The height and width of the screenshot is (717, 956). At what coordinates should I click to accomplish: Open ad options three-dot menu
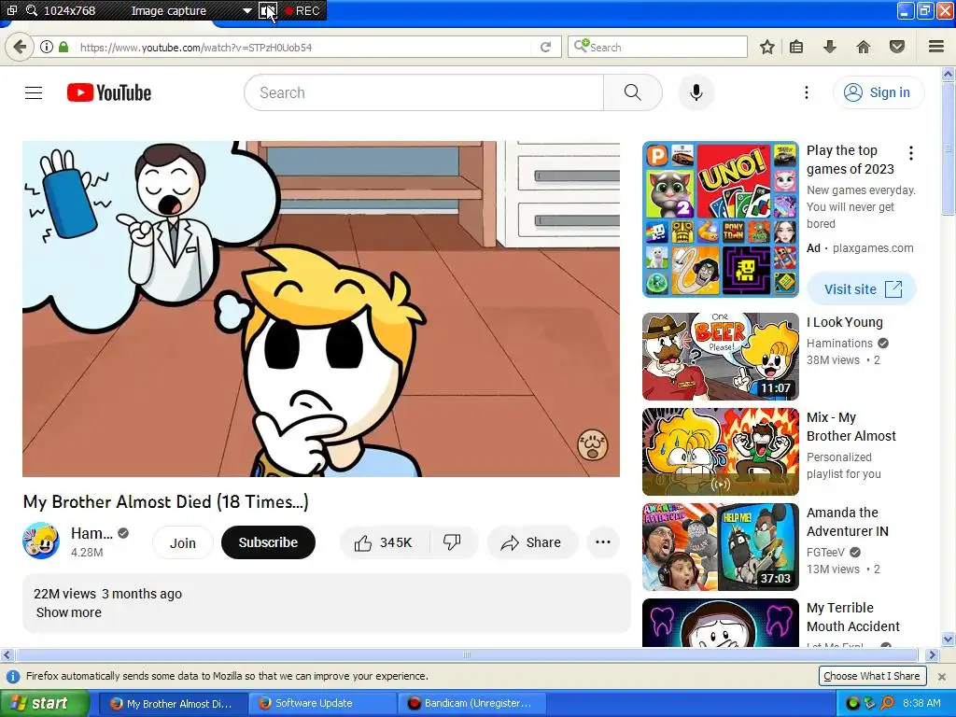click(911, 153)
